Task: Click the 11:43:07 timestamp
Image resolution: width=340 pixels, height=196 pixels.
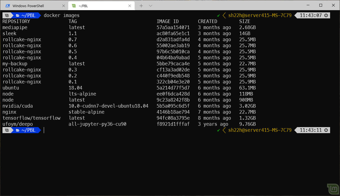Action: (311, 15)
